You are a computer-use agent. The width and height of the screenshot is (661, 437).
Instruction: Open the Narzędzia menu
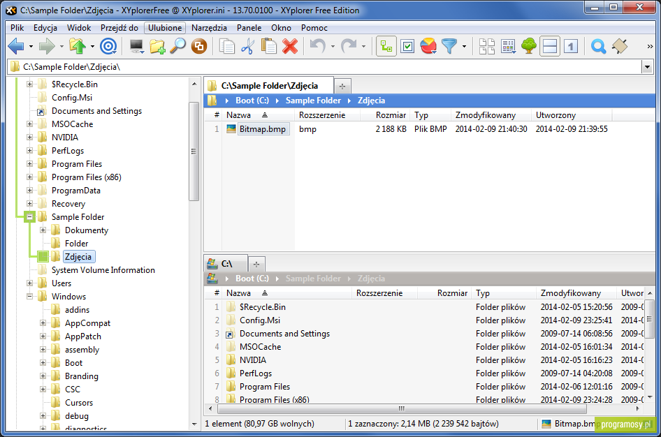209,28
